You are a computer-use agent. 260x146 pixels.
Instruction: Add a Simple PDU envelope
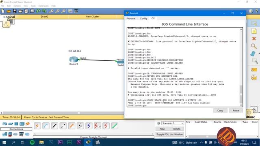(254, 70)
